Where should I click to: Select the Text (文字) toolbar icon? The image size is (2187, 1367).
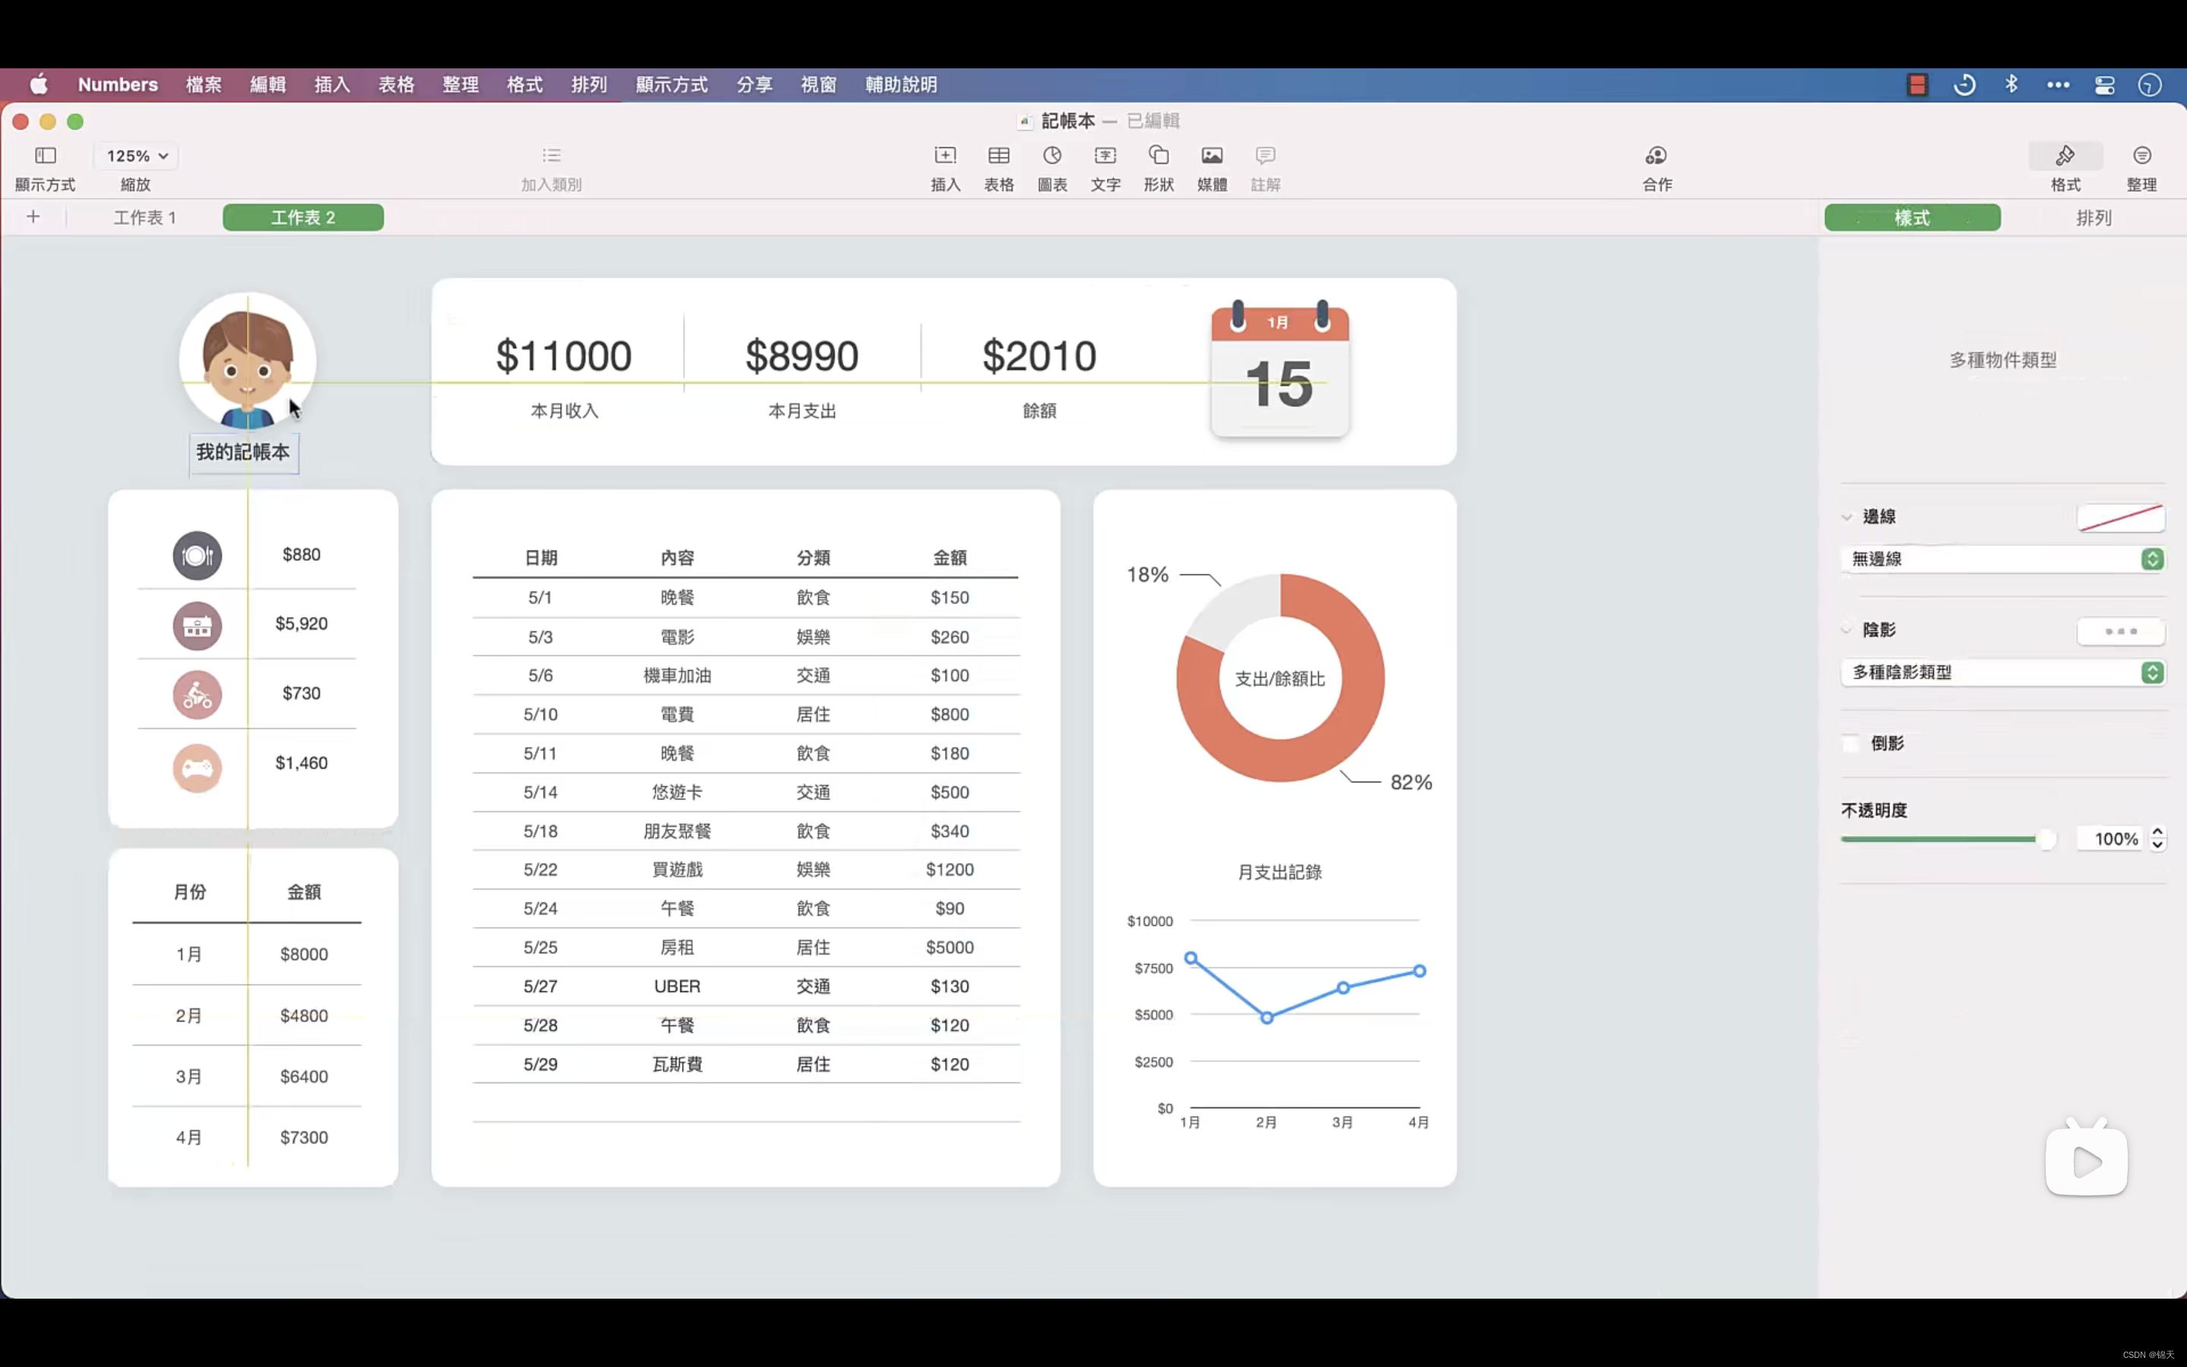(1105, 156)
